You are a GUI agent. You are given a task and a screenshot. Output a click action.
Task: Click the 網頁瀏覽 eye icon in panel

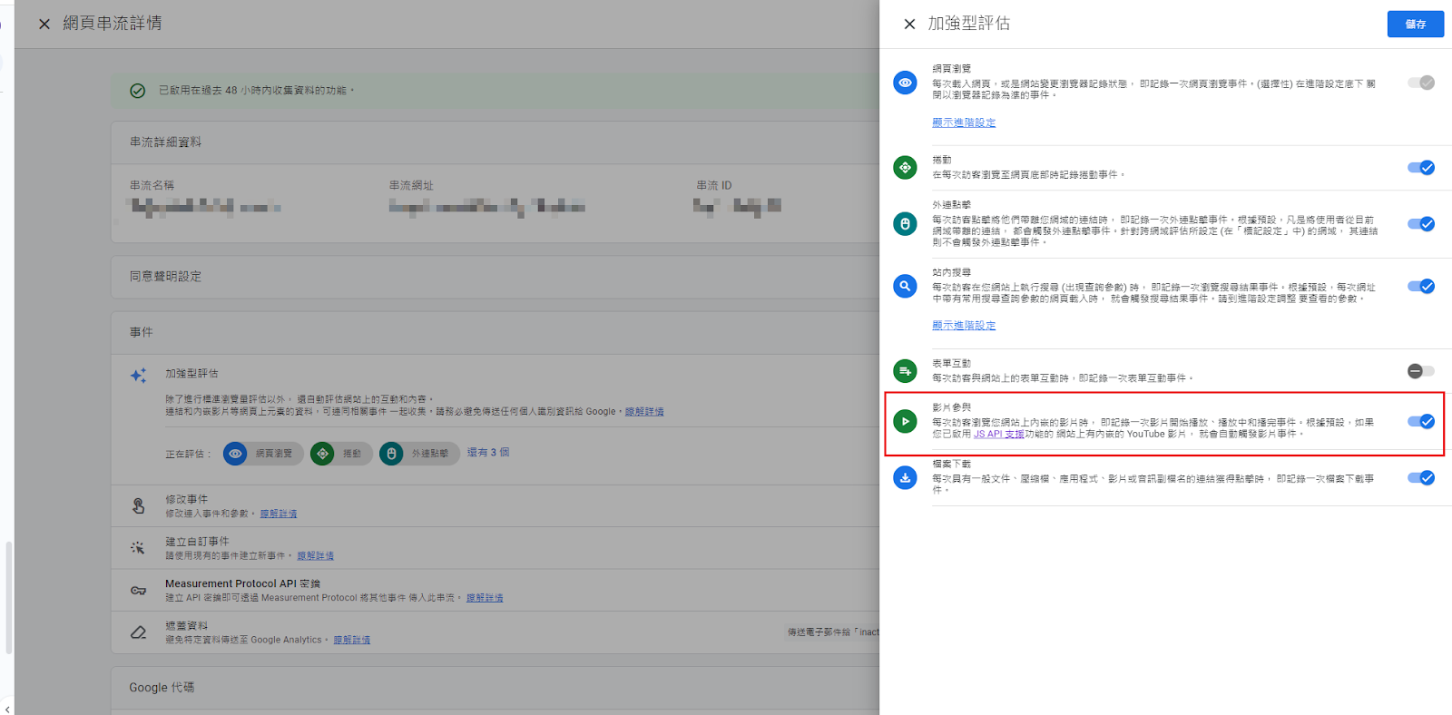pos(905,83)
